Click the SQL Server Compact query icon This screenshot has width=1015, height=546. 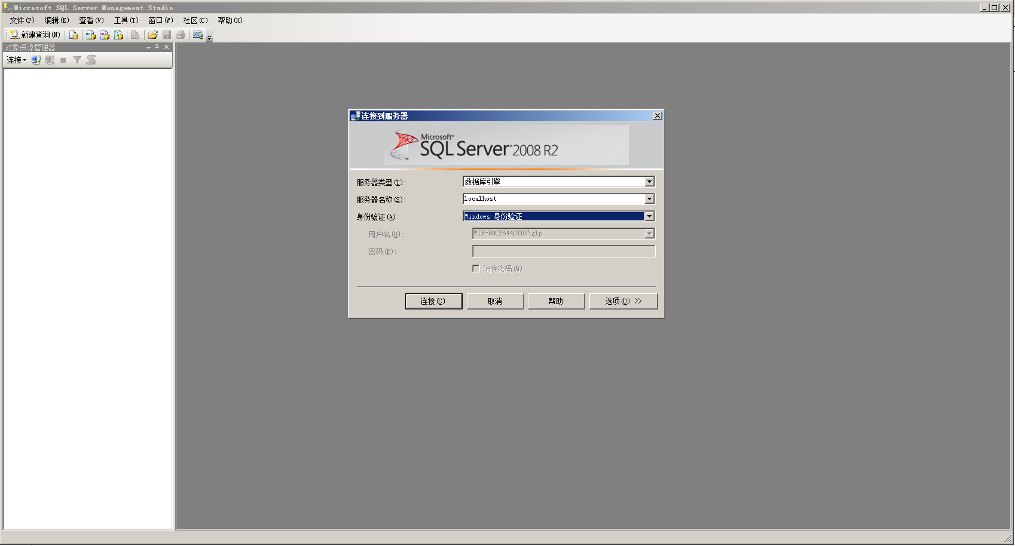click(x=135, y=35)
